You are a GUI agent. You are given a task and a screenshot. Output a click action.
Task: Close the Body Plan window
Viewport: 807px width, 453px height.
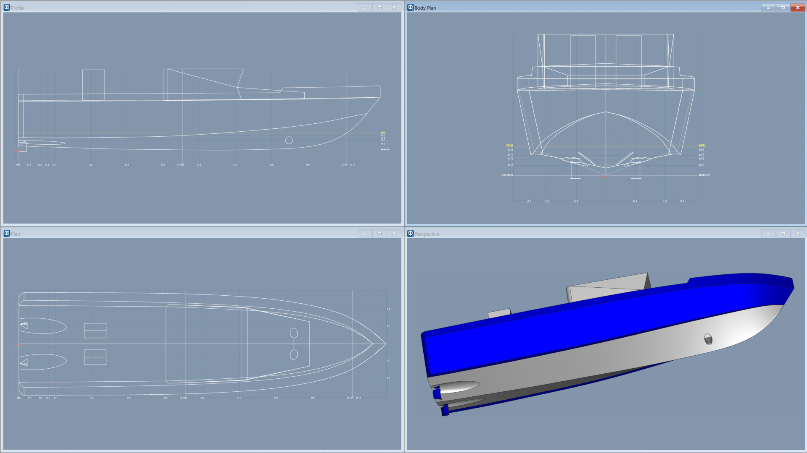[x=797, y=8]
